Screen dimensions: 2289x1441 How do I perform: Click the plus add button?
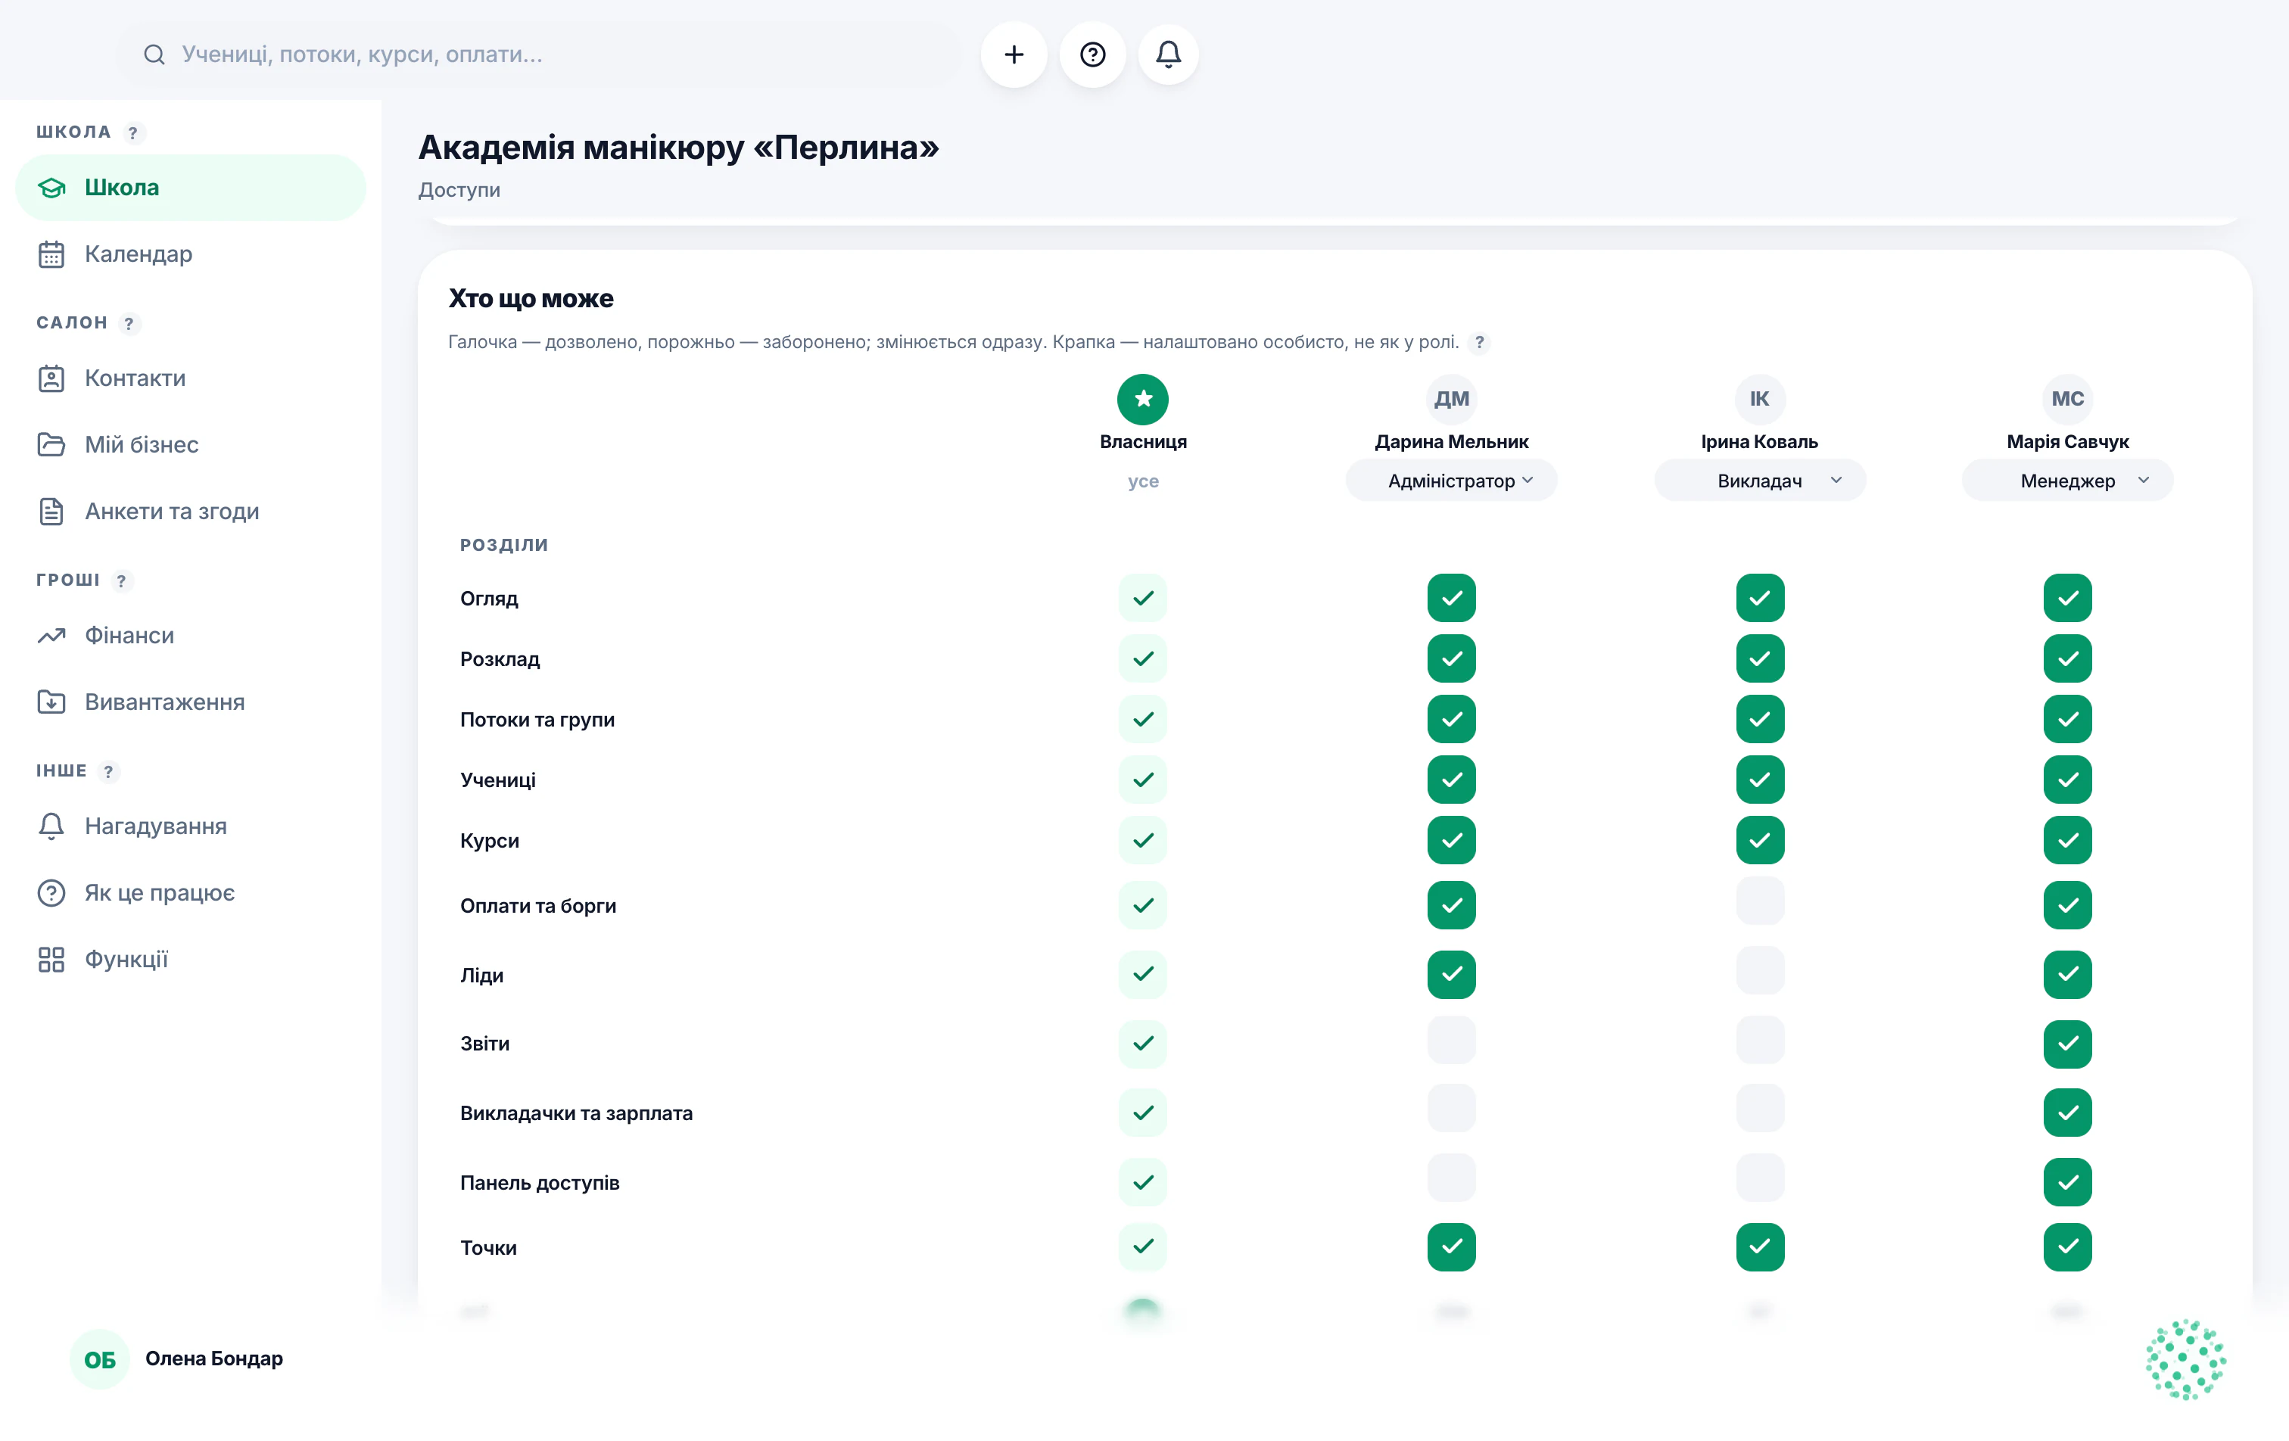click(x=1014, y=54)
